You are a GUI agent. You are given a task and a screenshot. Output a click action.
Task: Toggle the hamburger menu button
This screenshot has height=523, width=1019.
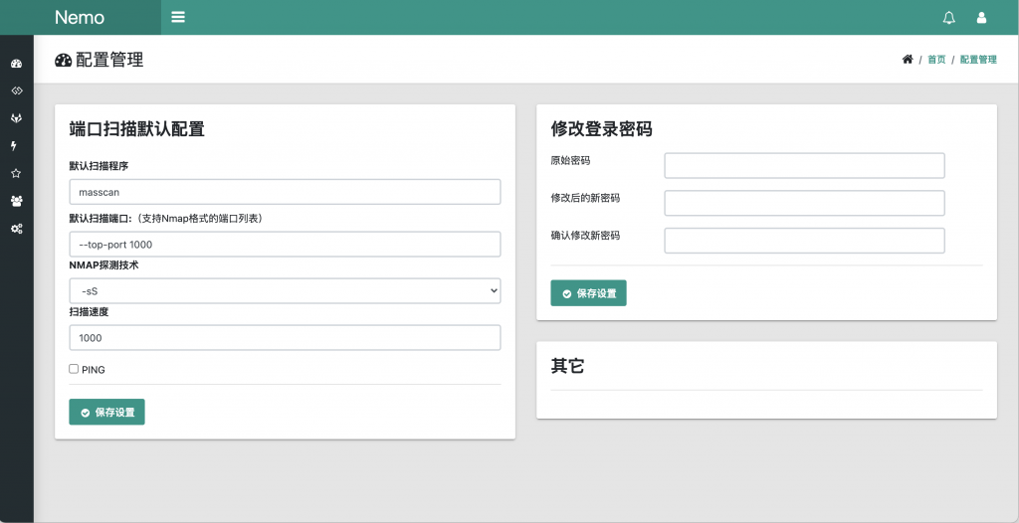point(178,17)
